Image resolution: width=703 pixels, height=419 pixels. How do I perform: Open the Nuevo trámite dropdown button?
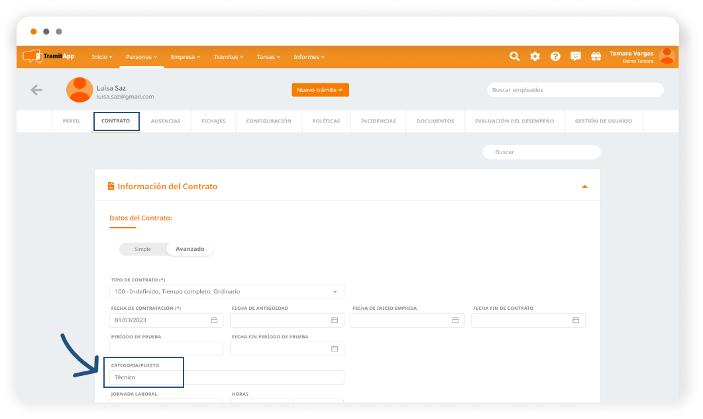[x=320, y=90]
